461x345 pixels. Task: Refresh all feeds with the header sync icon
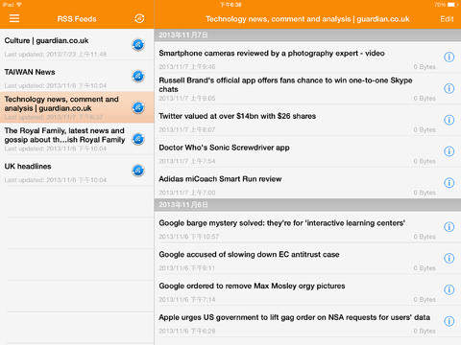(x=139, y=18)
